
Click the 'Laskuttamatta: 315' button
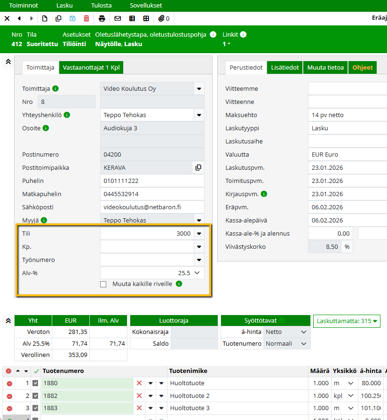347,321
